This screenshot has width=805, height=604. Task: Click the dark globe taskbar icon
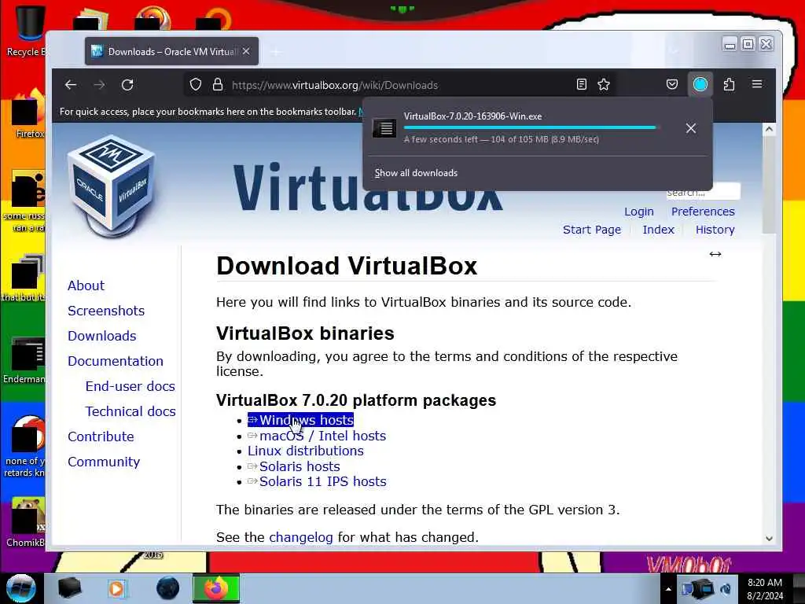[x=168, y=588]
